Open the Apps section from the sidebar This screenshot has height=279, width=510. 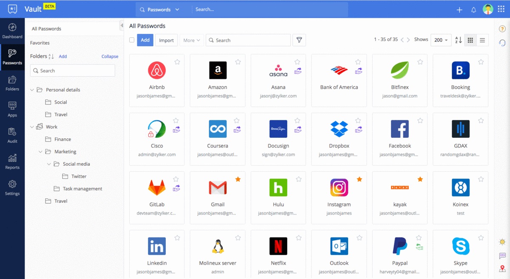tap(12, 109)
